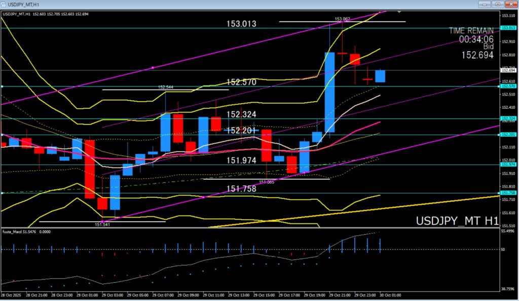The height and width of the screenshot is (301, 519).
Task: Select the cyan 153.013 price tag on axis
Action: 508,28
